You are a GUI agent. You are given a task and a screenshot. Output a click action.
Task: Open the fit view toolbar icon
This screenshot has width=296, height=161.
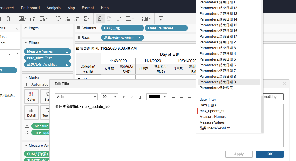[129, 19]
